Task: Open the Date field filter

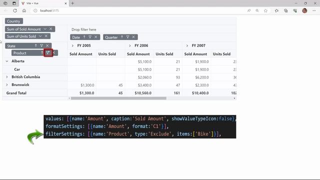Action: 90,37
